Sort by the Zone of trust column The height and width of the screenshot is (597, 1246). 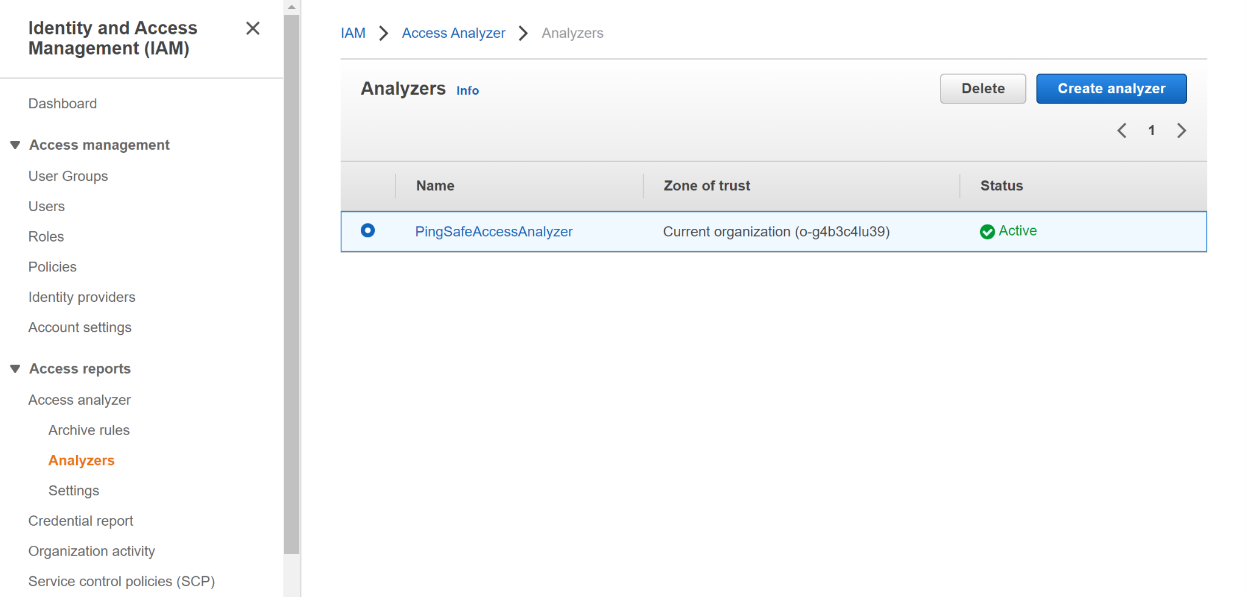(706, 186)
